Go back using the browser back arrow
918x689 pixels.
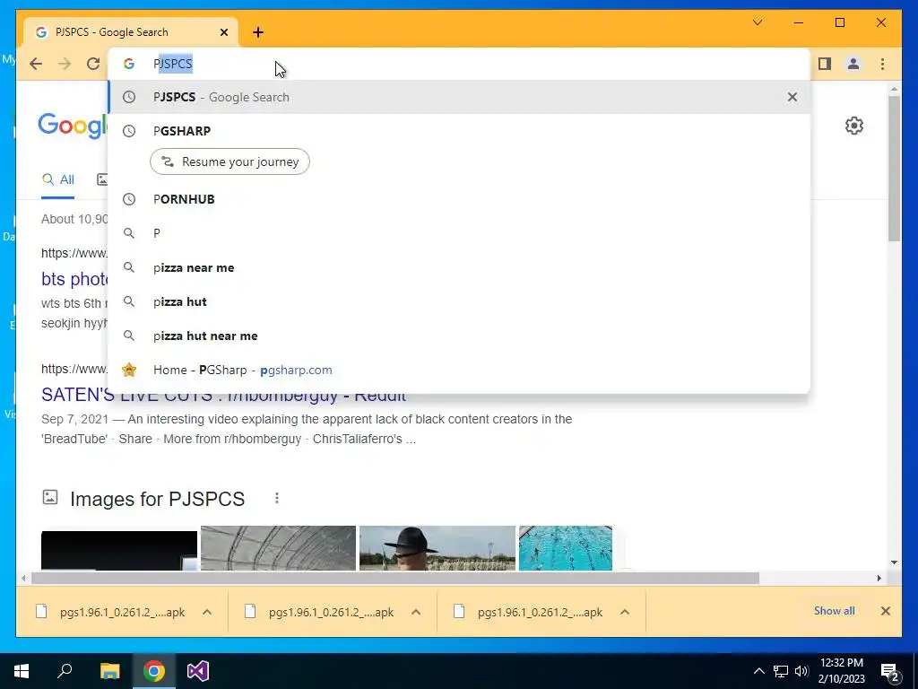pyautogui.click(x=36, y=64)
